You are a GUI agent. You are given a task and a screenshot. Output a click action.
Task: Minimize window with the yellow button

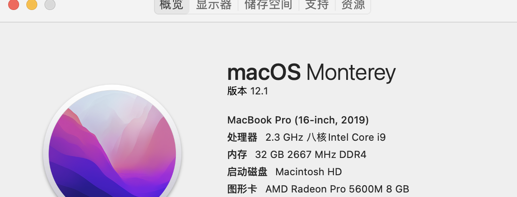[32, 5]
